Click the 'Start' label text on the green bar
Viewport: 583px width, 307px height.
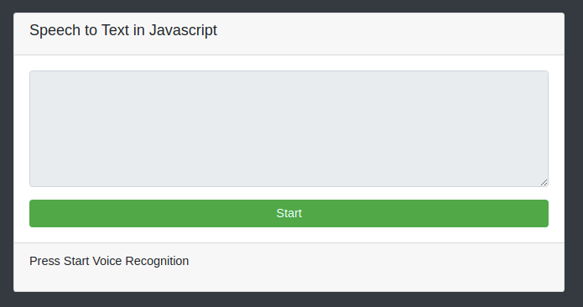[289, 213]
